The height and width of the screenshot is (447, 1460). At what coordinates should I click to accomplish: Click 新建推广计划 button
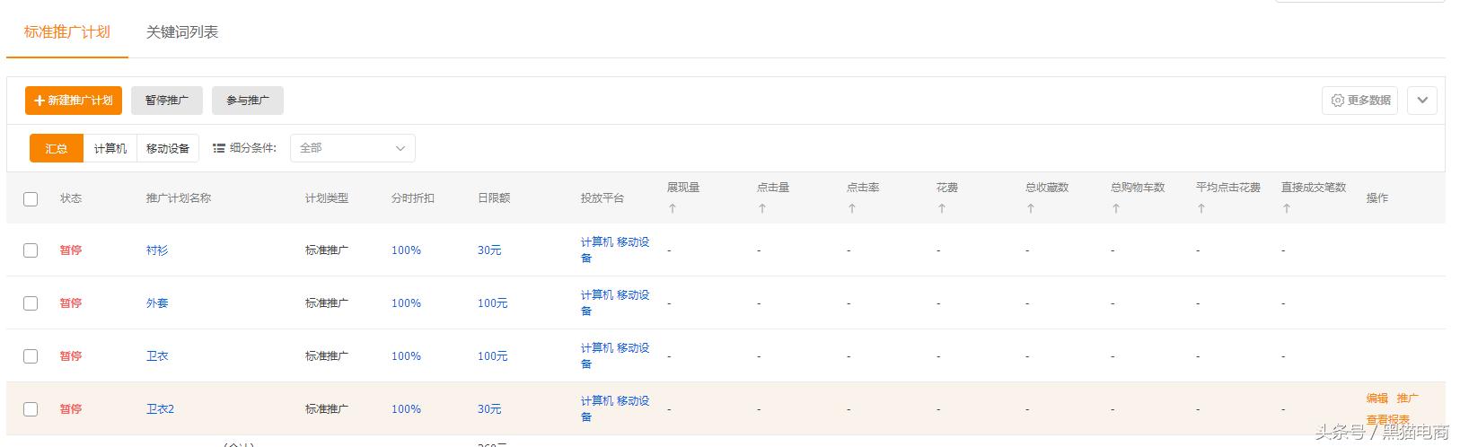click(74, 101)
